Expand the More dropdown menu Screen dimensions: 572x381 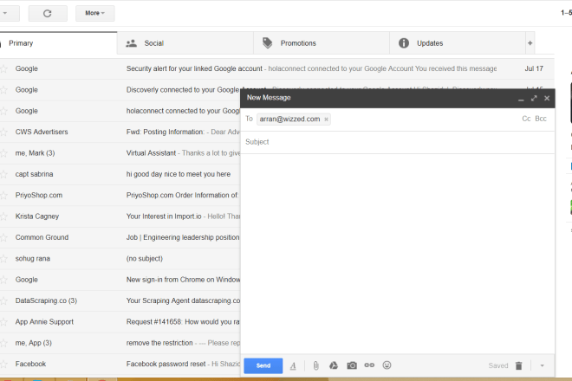pyautogui.click(x=94, y=13)
